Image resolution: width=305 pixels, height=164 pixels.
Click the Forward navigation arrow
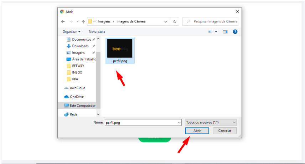(71, 21)
